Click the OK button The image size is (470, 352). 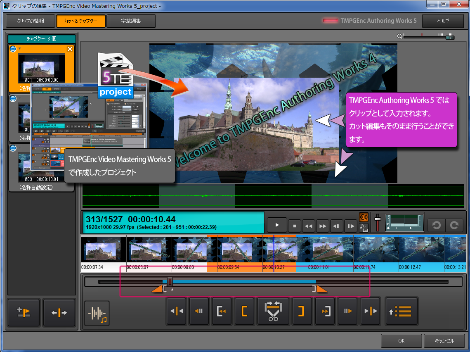pyautogui.click(x=401, y=340)
